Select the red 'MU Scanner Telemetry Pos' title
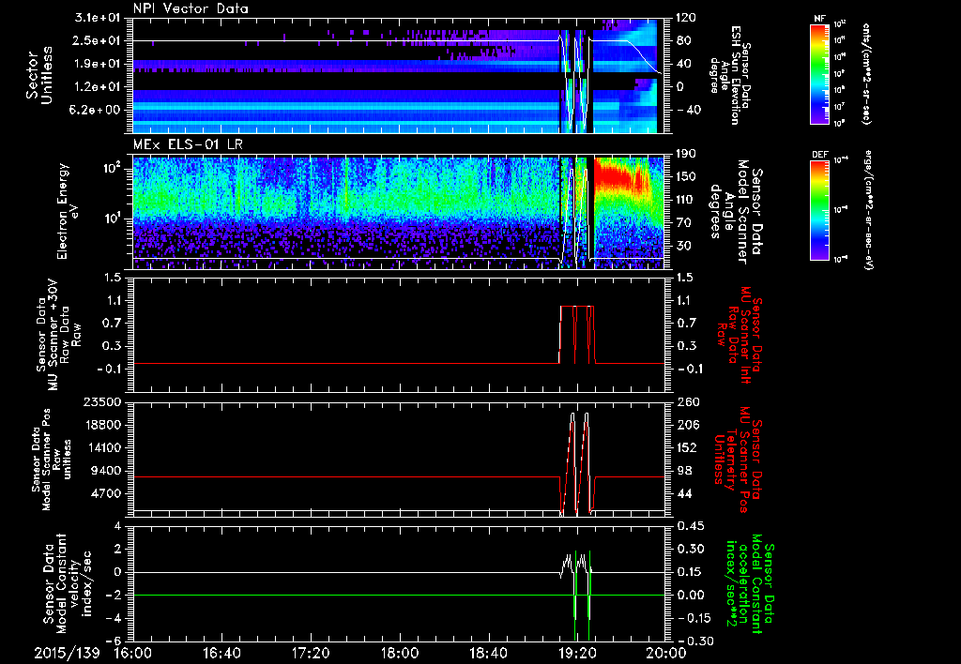The image size is (961, 664). [738, 460]
